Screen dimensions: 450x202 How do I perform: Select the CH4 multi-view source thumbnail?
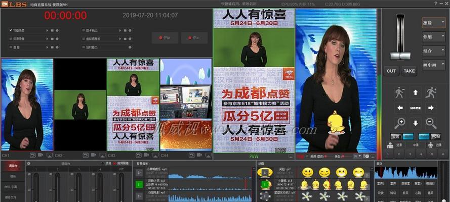click(x=186, y=105)
